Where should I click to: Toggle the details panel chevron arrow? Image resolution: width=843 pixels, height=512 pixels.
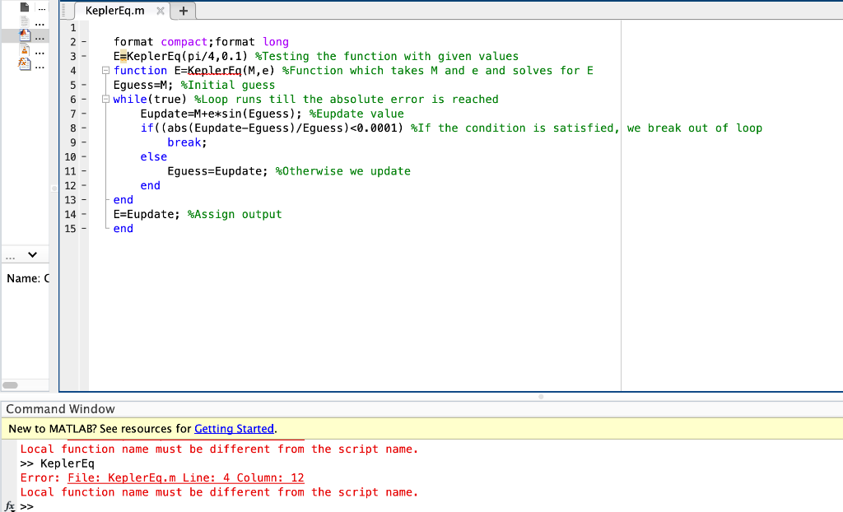(32, 255)
